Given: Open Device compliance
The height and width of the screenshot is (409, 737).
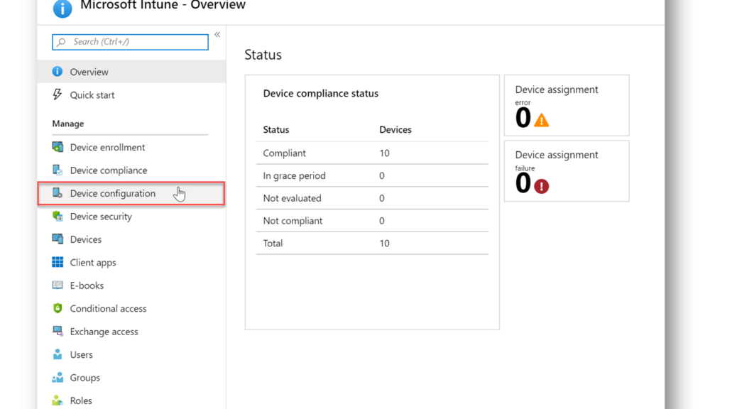Looking at the screenshot, I should [131, 170].
